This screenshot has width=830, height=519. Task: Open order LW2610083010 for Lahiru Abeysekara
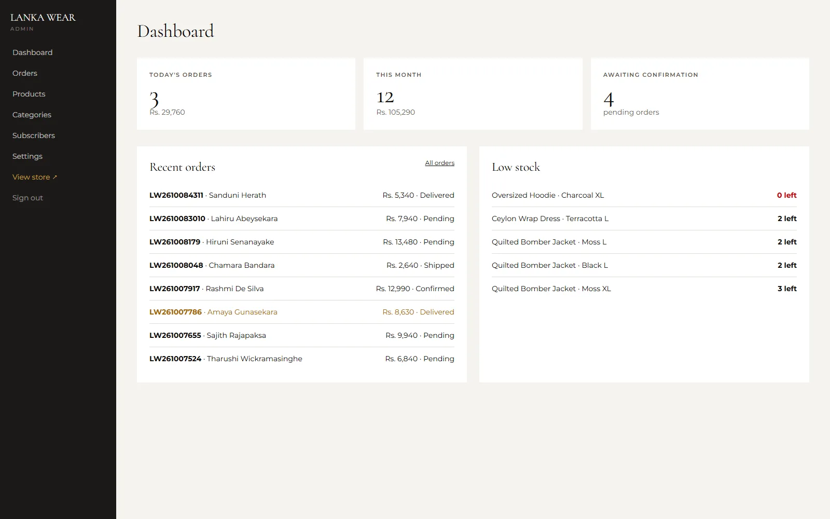[302, 218]
